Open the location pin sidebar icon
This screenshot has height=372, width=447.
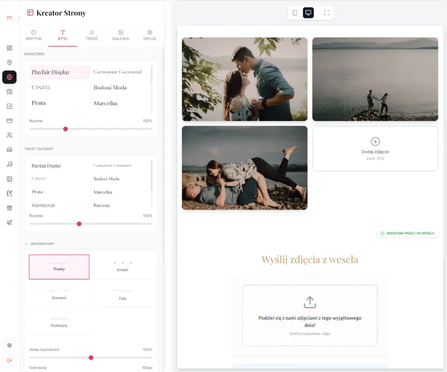(x=9, y=63)
